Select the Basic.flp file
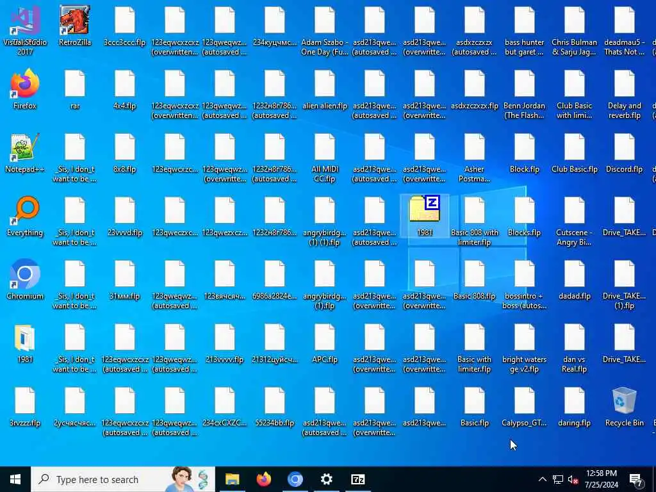The height and width of the screenshot is (492, 656). pos(475,407)
